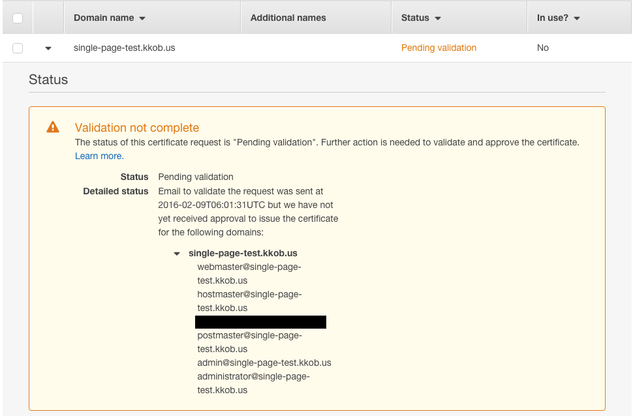This screenshot has width=633, height=416.
Task: Open the Learn more link
Action: click(99, 156)
